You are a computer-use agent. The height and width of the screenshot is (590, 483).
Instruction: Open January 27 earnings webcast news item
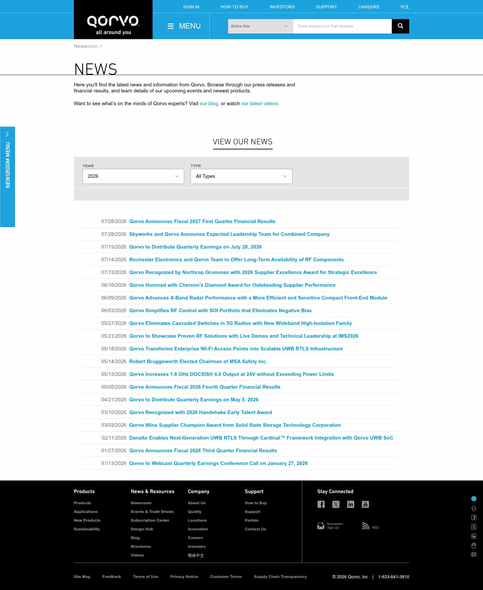(218, 463)
